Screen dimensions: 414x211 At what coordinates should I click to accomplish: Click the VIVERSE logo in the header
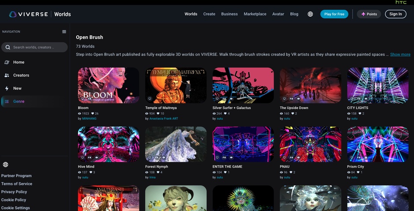pyautogui.click(x=29, y=14)
